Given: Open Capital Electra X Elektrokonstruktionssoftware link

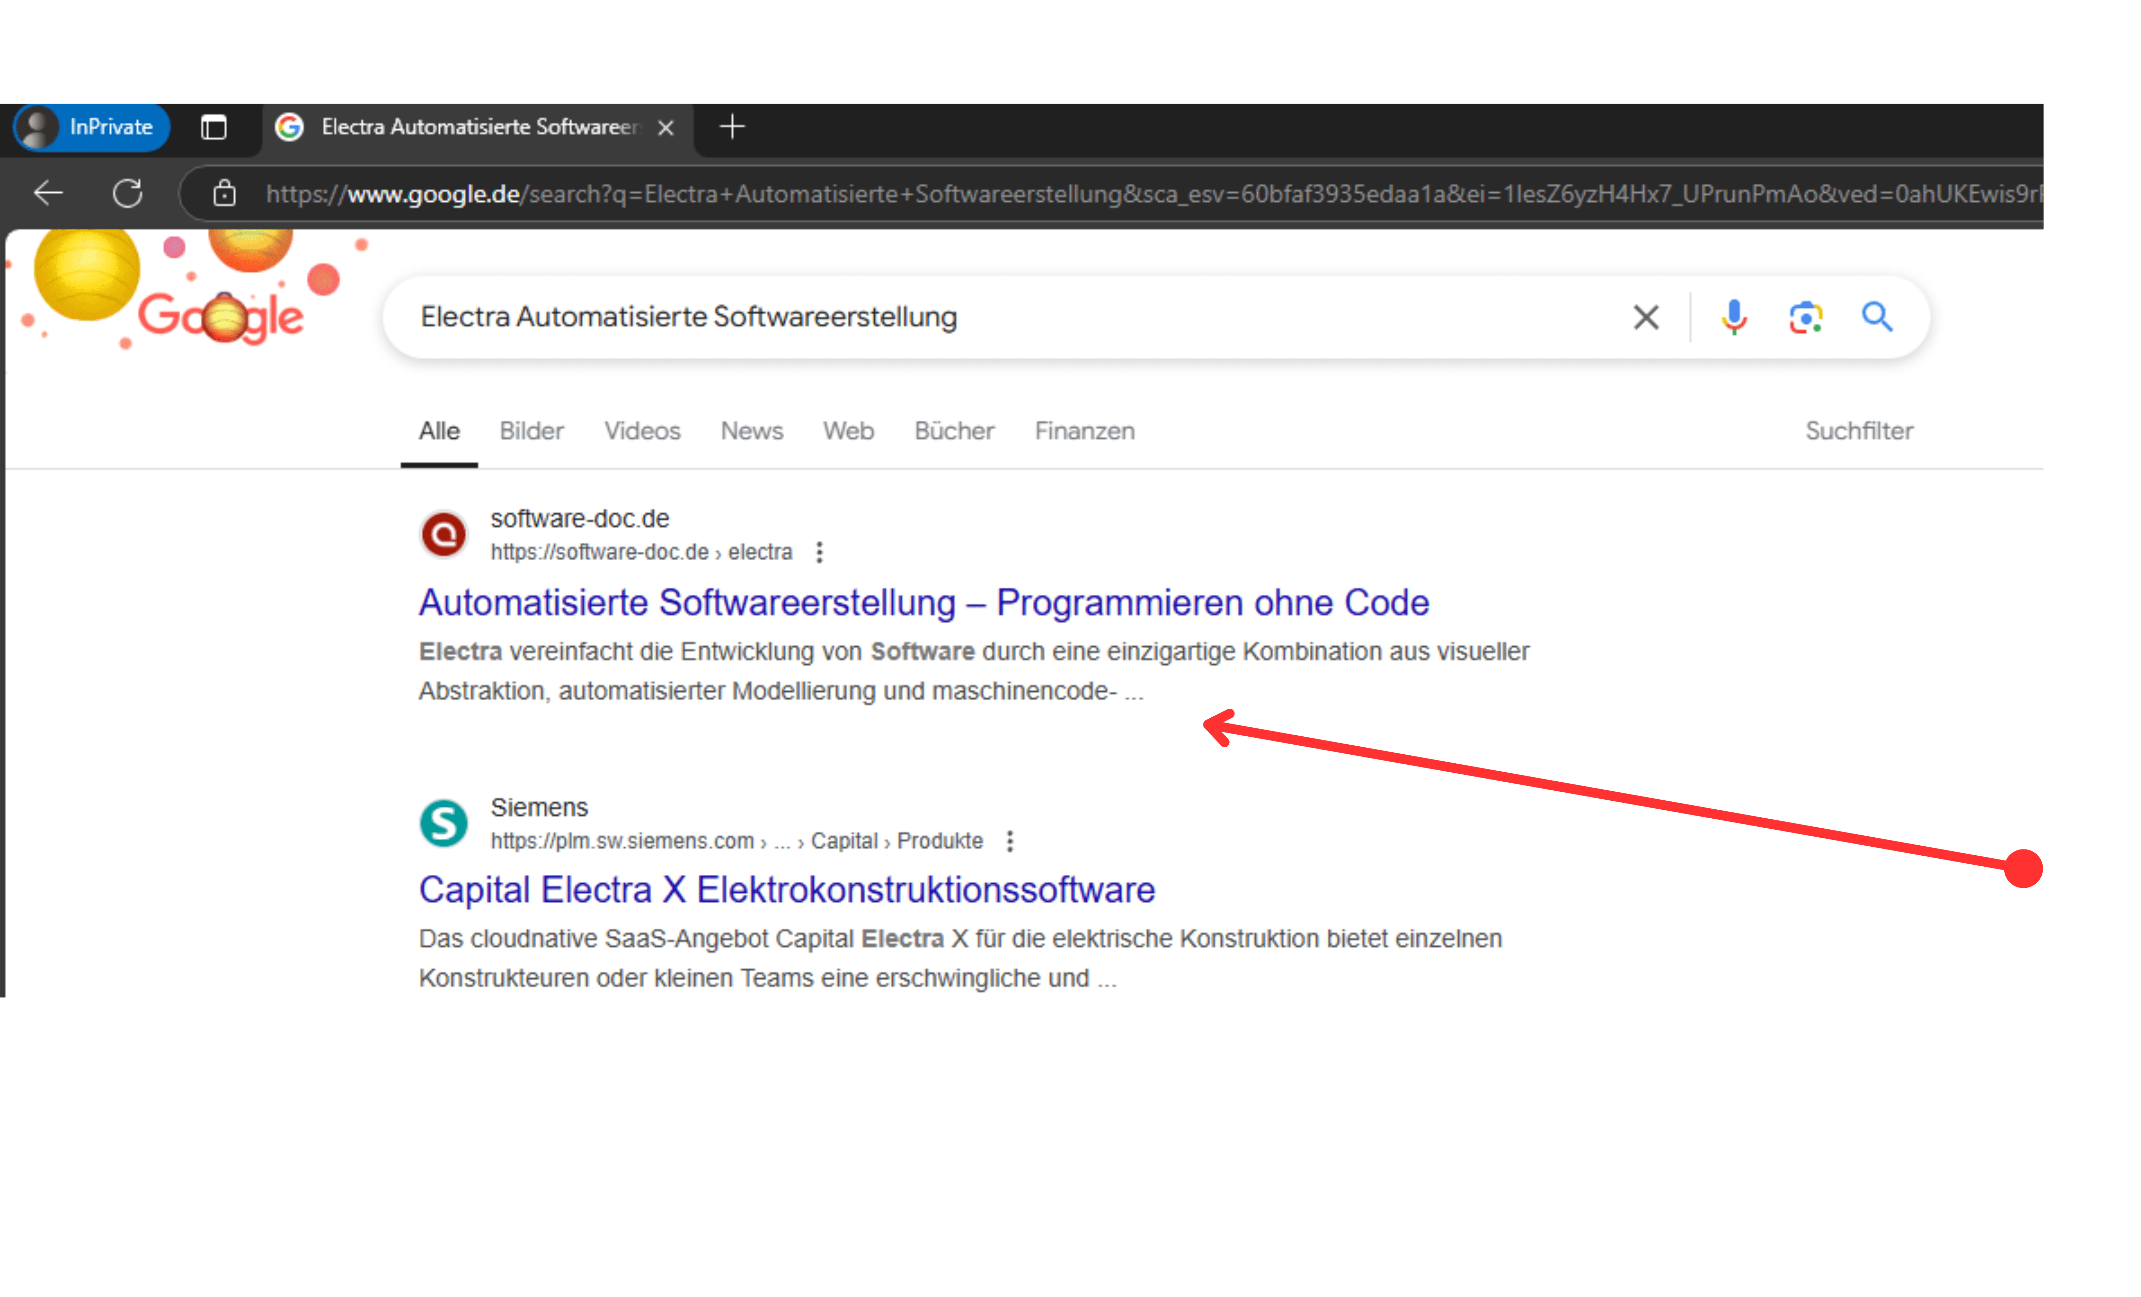Looking at the screenshot, I should [x=787, y=891].
